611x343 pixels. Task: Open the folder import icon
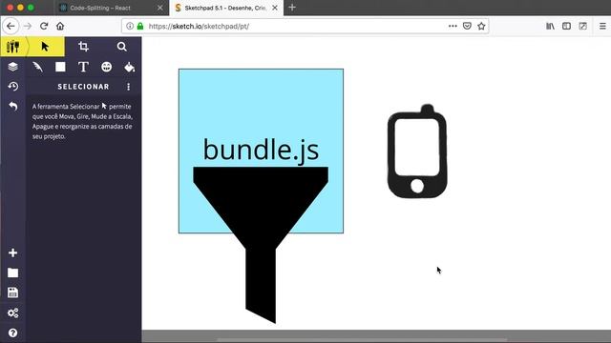pyautogui.click(x=12, y=273)
